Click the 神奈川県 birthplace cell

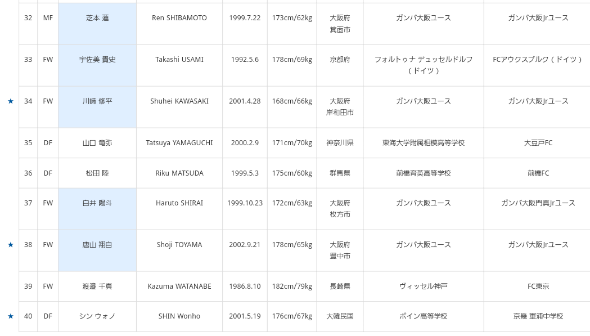pyautogui.click(x=340, y=143)
